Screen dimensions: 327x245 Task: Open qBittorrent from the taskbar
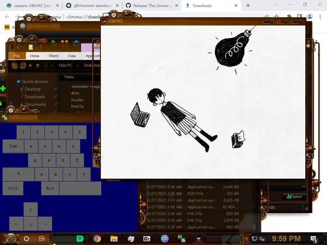click(164, 239)
